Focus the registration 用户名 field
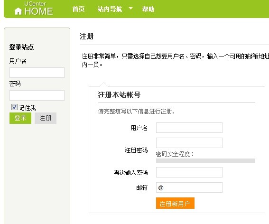 (189, 128)
